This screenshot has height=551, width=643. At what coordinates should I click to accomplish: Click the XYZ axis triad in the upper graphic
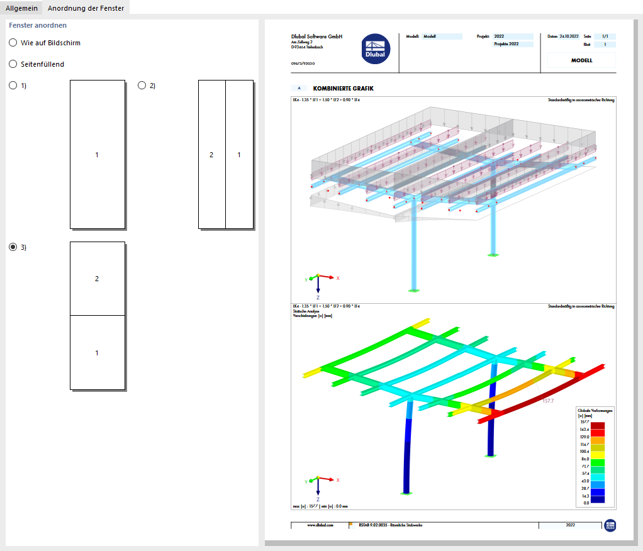pyautogui.click(x=321, y=286)
